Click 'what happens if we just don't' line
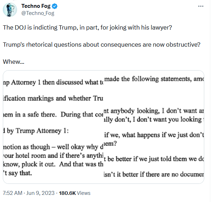 [x=154, y=135]
